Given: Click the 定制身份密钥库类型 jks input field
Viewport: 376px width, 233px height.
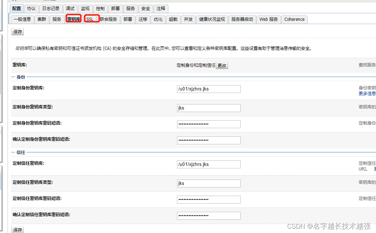Looking at the screenshot, I should (x=209, y=108).
